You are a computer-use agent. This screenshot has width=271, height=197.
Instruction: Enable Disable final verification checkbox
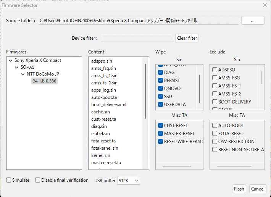(x=37, y=180)
